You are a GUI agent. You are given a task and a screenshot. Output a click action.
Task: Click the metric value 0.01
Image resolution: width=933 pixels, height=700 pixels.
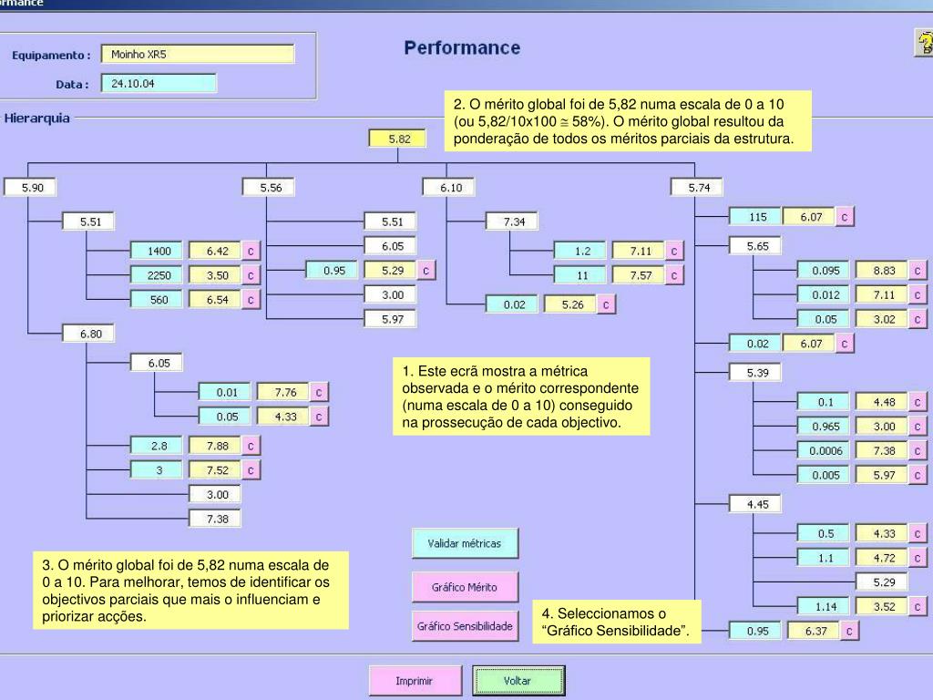tap(225, 392)
